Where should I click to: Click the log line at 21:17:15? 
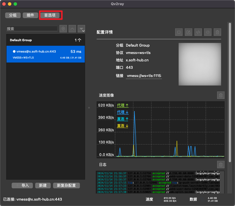coord(158,183)
